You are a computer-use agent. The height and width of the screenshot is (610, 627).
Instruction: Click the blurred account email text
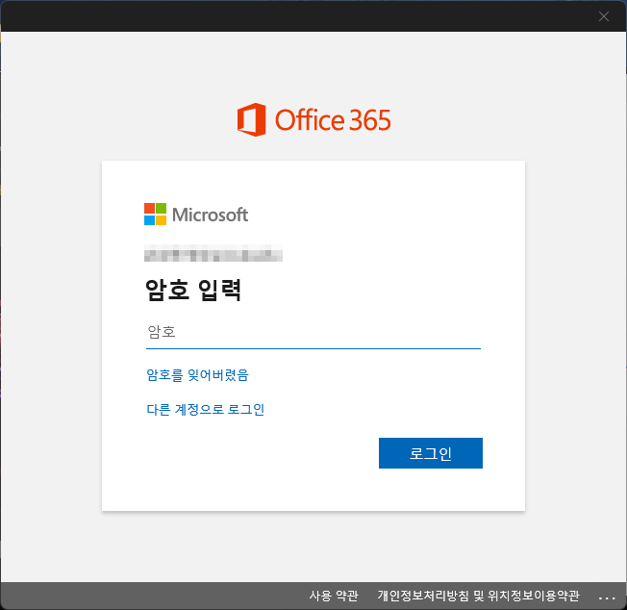(213, 253)
